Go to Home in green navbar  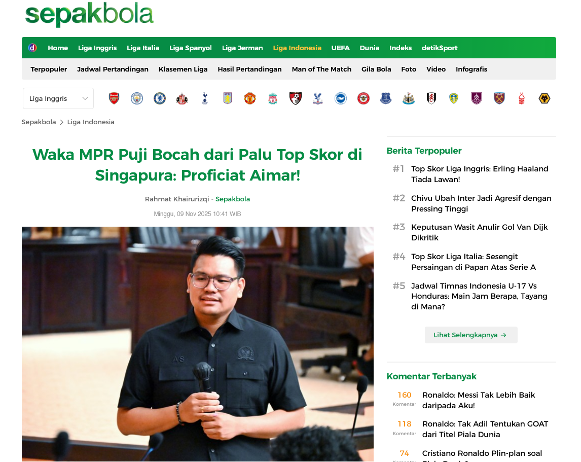click(x=58, y=48)
